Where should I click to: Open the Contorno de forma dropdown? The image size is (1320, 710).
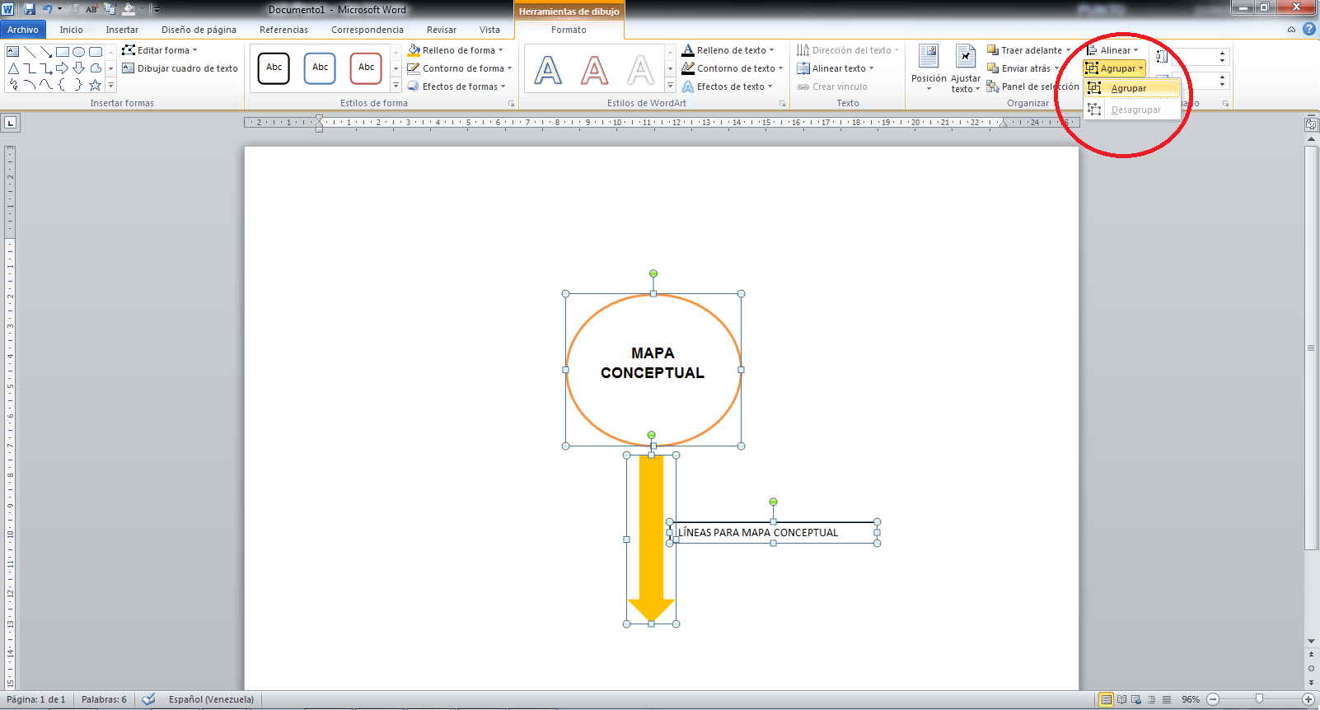click(x=460, y=68)
